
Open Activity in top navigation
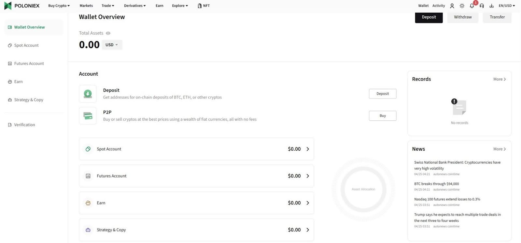tap(439, 6)
